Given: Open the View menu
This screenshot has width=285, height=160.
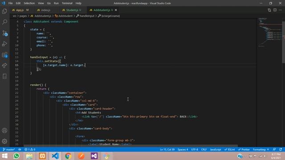Looking at the screenshot, I should tap(41, 3).
